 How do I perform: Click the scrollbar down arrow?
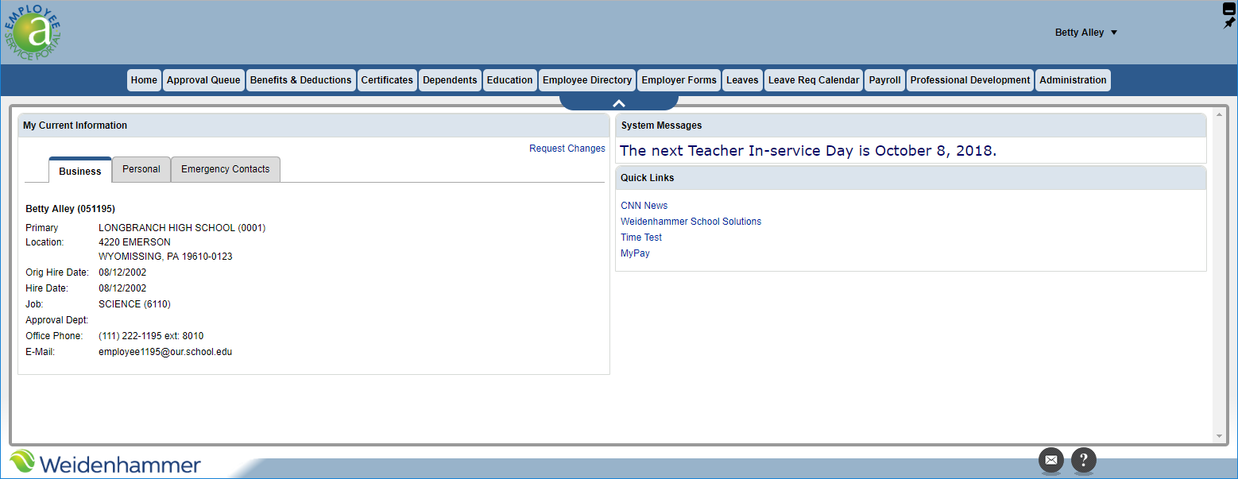1219,436
